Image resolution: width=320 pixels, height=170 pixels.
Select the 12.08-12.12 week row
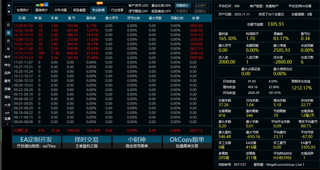click(112, 39)
